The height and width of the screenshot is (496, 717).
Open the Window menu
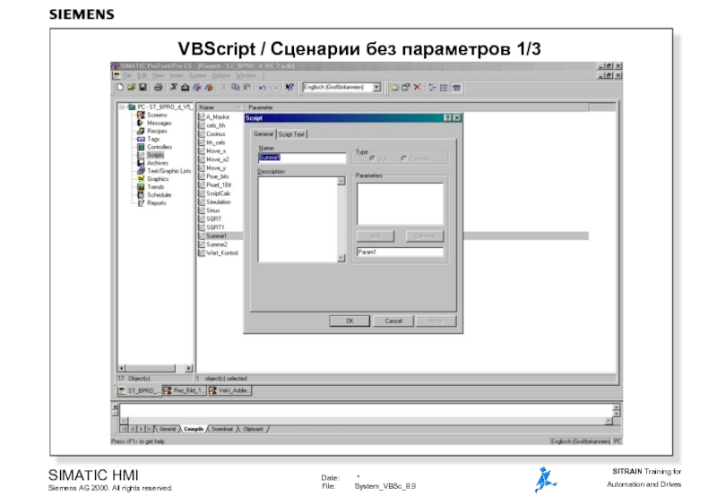point(246,75)
